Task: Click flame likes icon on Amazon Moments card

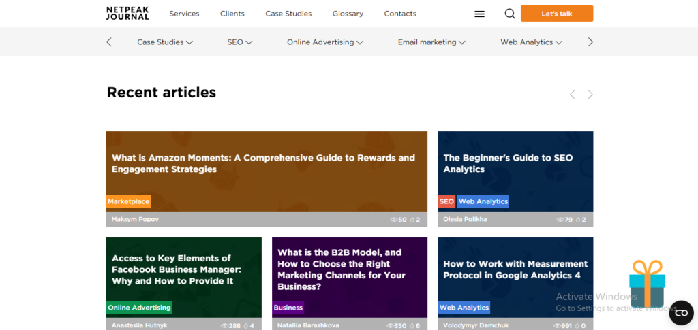Action: click(412, 219)
